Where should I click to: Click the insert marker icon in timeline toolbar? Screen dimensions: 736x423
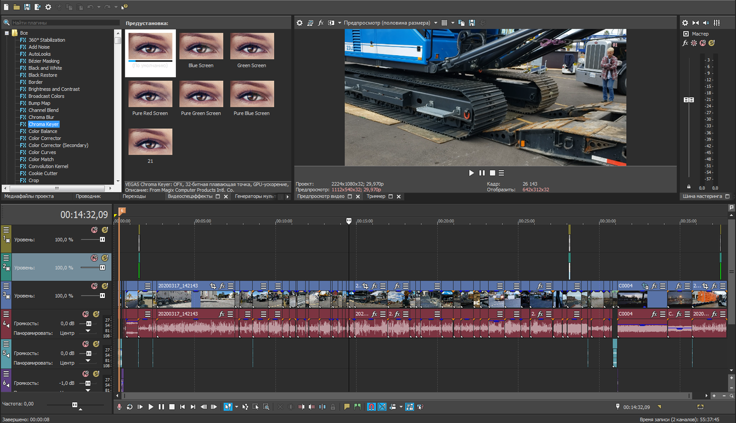(347, 406)
